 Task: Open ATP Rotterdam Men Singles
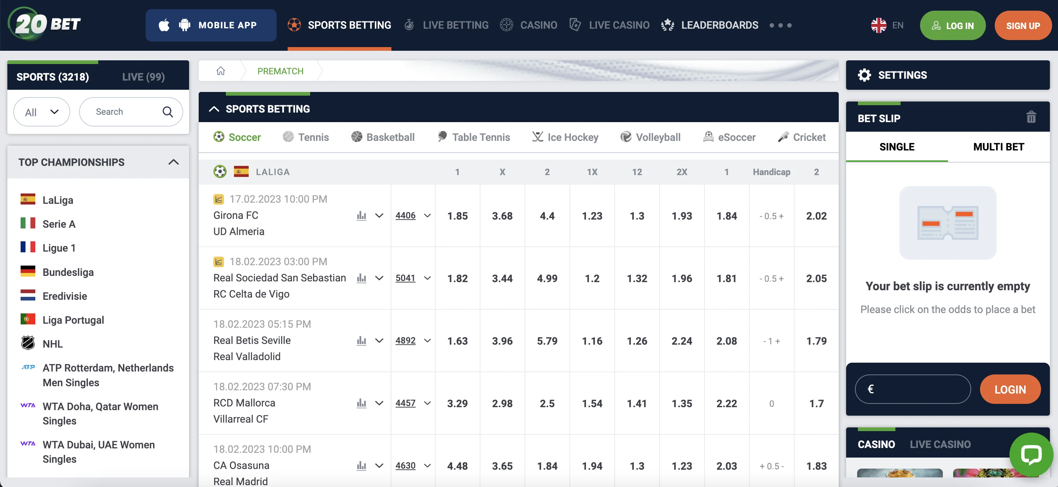tap(108, 375)
